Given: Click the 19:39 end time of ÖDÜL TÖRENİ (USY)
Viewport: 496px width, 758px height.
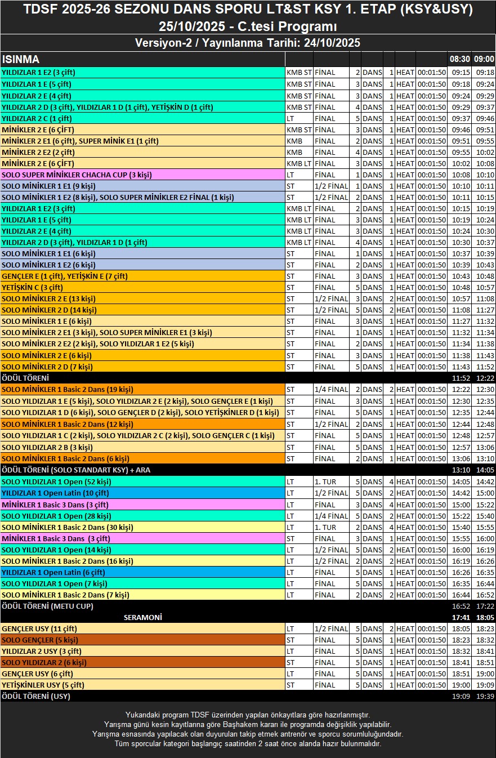Looking at the screenshot, I should 484,697.
